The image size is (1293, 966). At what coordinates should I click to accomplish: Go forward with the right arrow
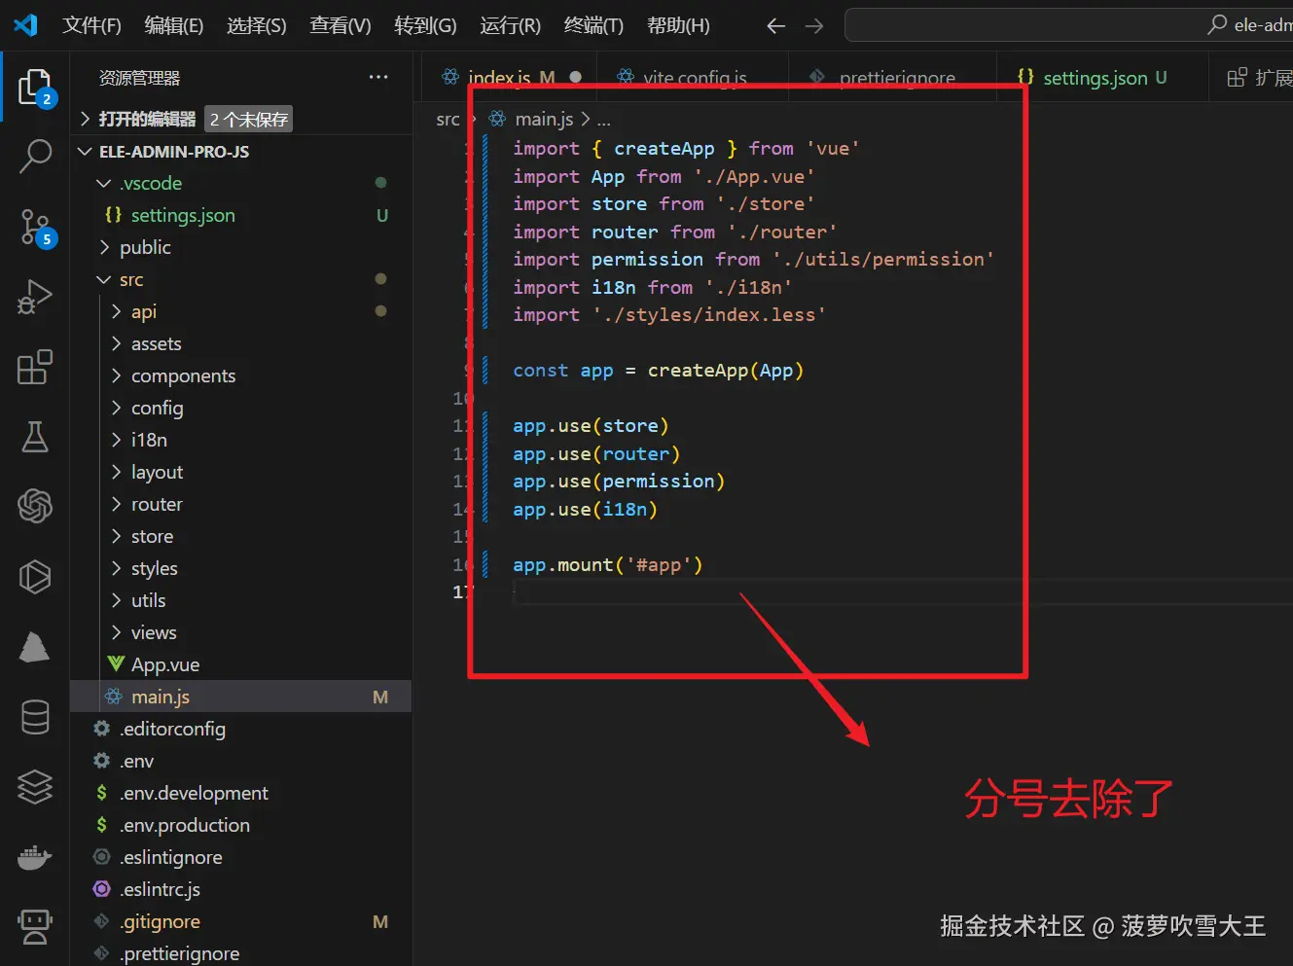pyautogui.click(x=814, y=26)
